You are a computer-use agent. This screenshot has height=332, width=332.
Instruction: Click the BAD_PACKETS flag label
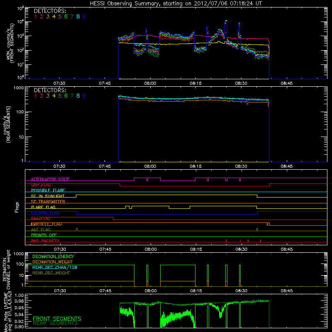click(x=45, y=241)
